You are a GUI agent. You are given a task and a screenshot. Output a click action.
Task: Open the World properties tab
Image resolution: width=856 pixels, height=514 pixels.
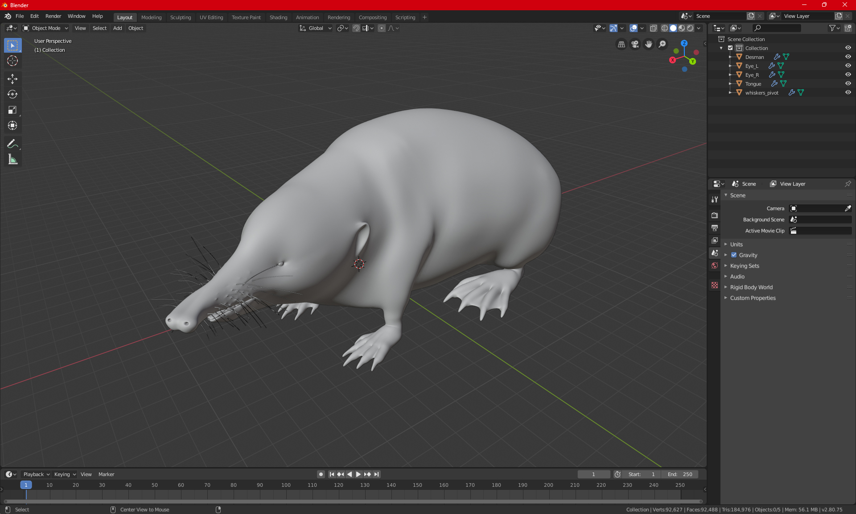click(x=715, y=265)
